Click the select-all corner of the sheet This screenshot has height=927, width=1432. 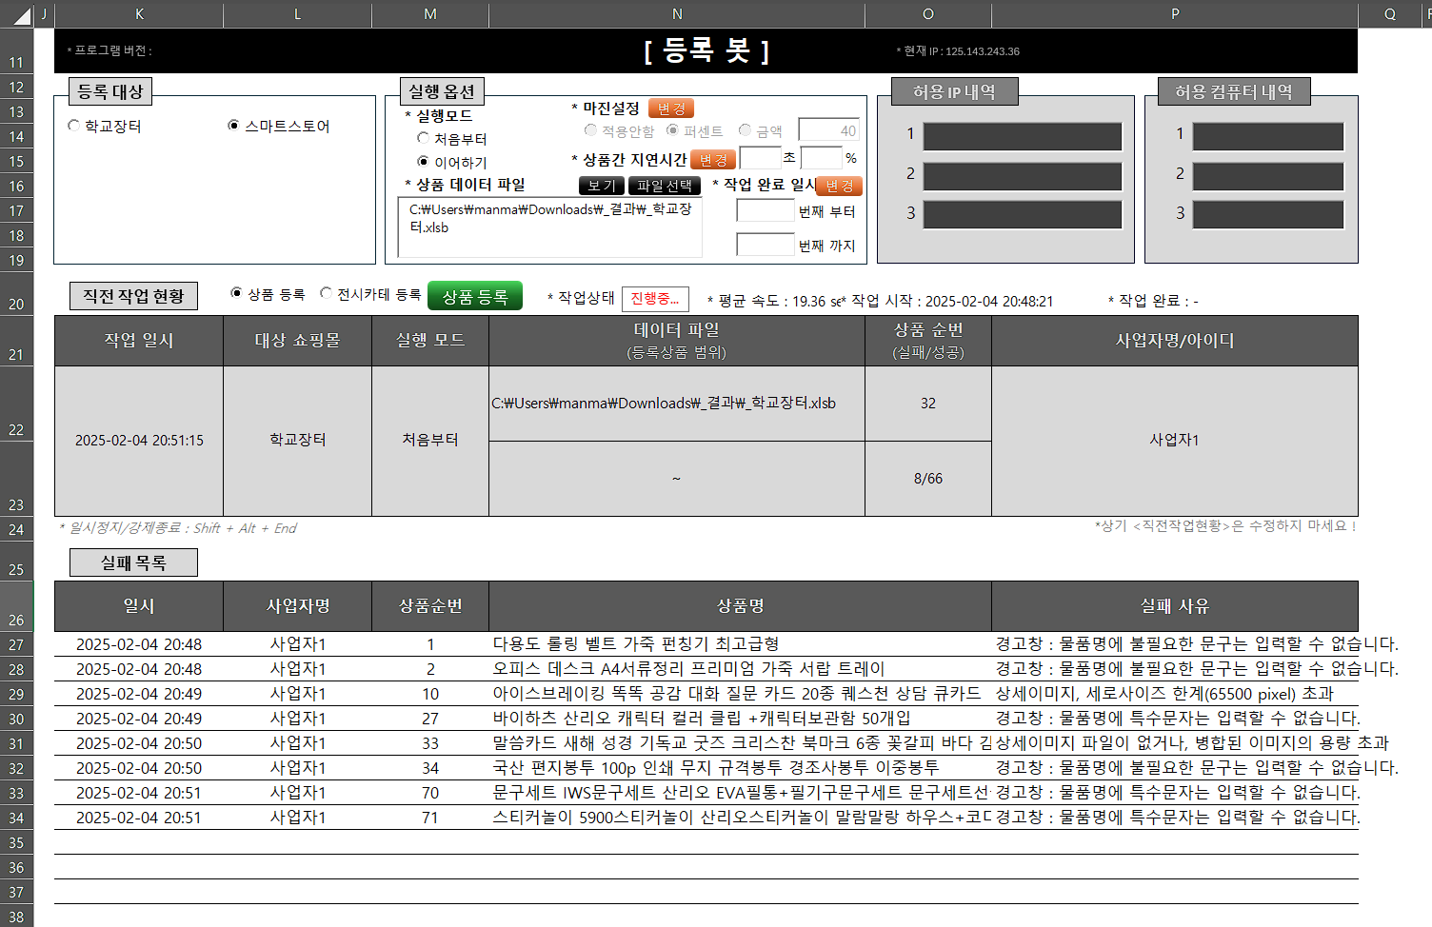coord(21,14)
